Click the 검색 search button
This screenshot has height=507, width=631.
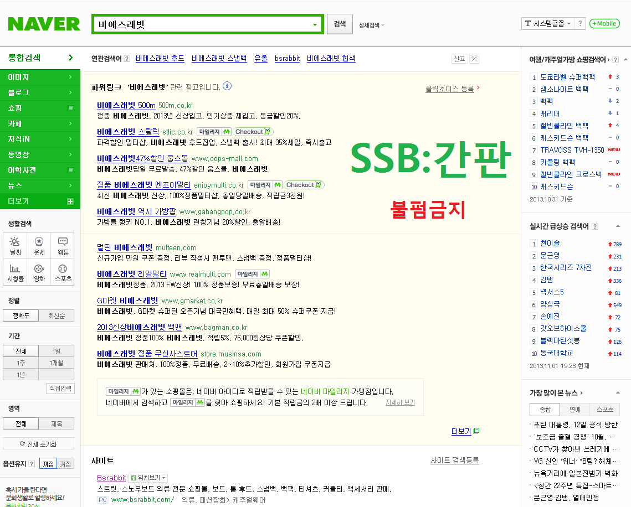click(340, 24)
